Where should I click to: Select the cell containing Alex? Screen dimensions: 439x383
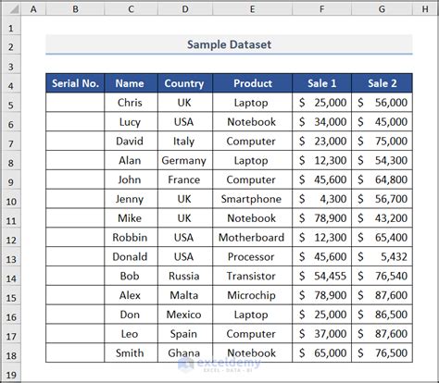(x=131, y=295)
